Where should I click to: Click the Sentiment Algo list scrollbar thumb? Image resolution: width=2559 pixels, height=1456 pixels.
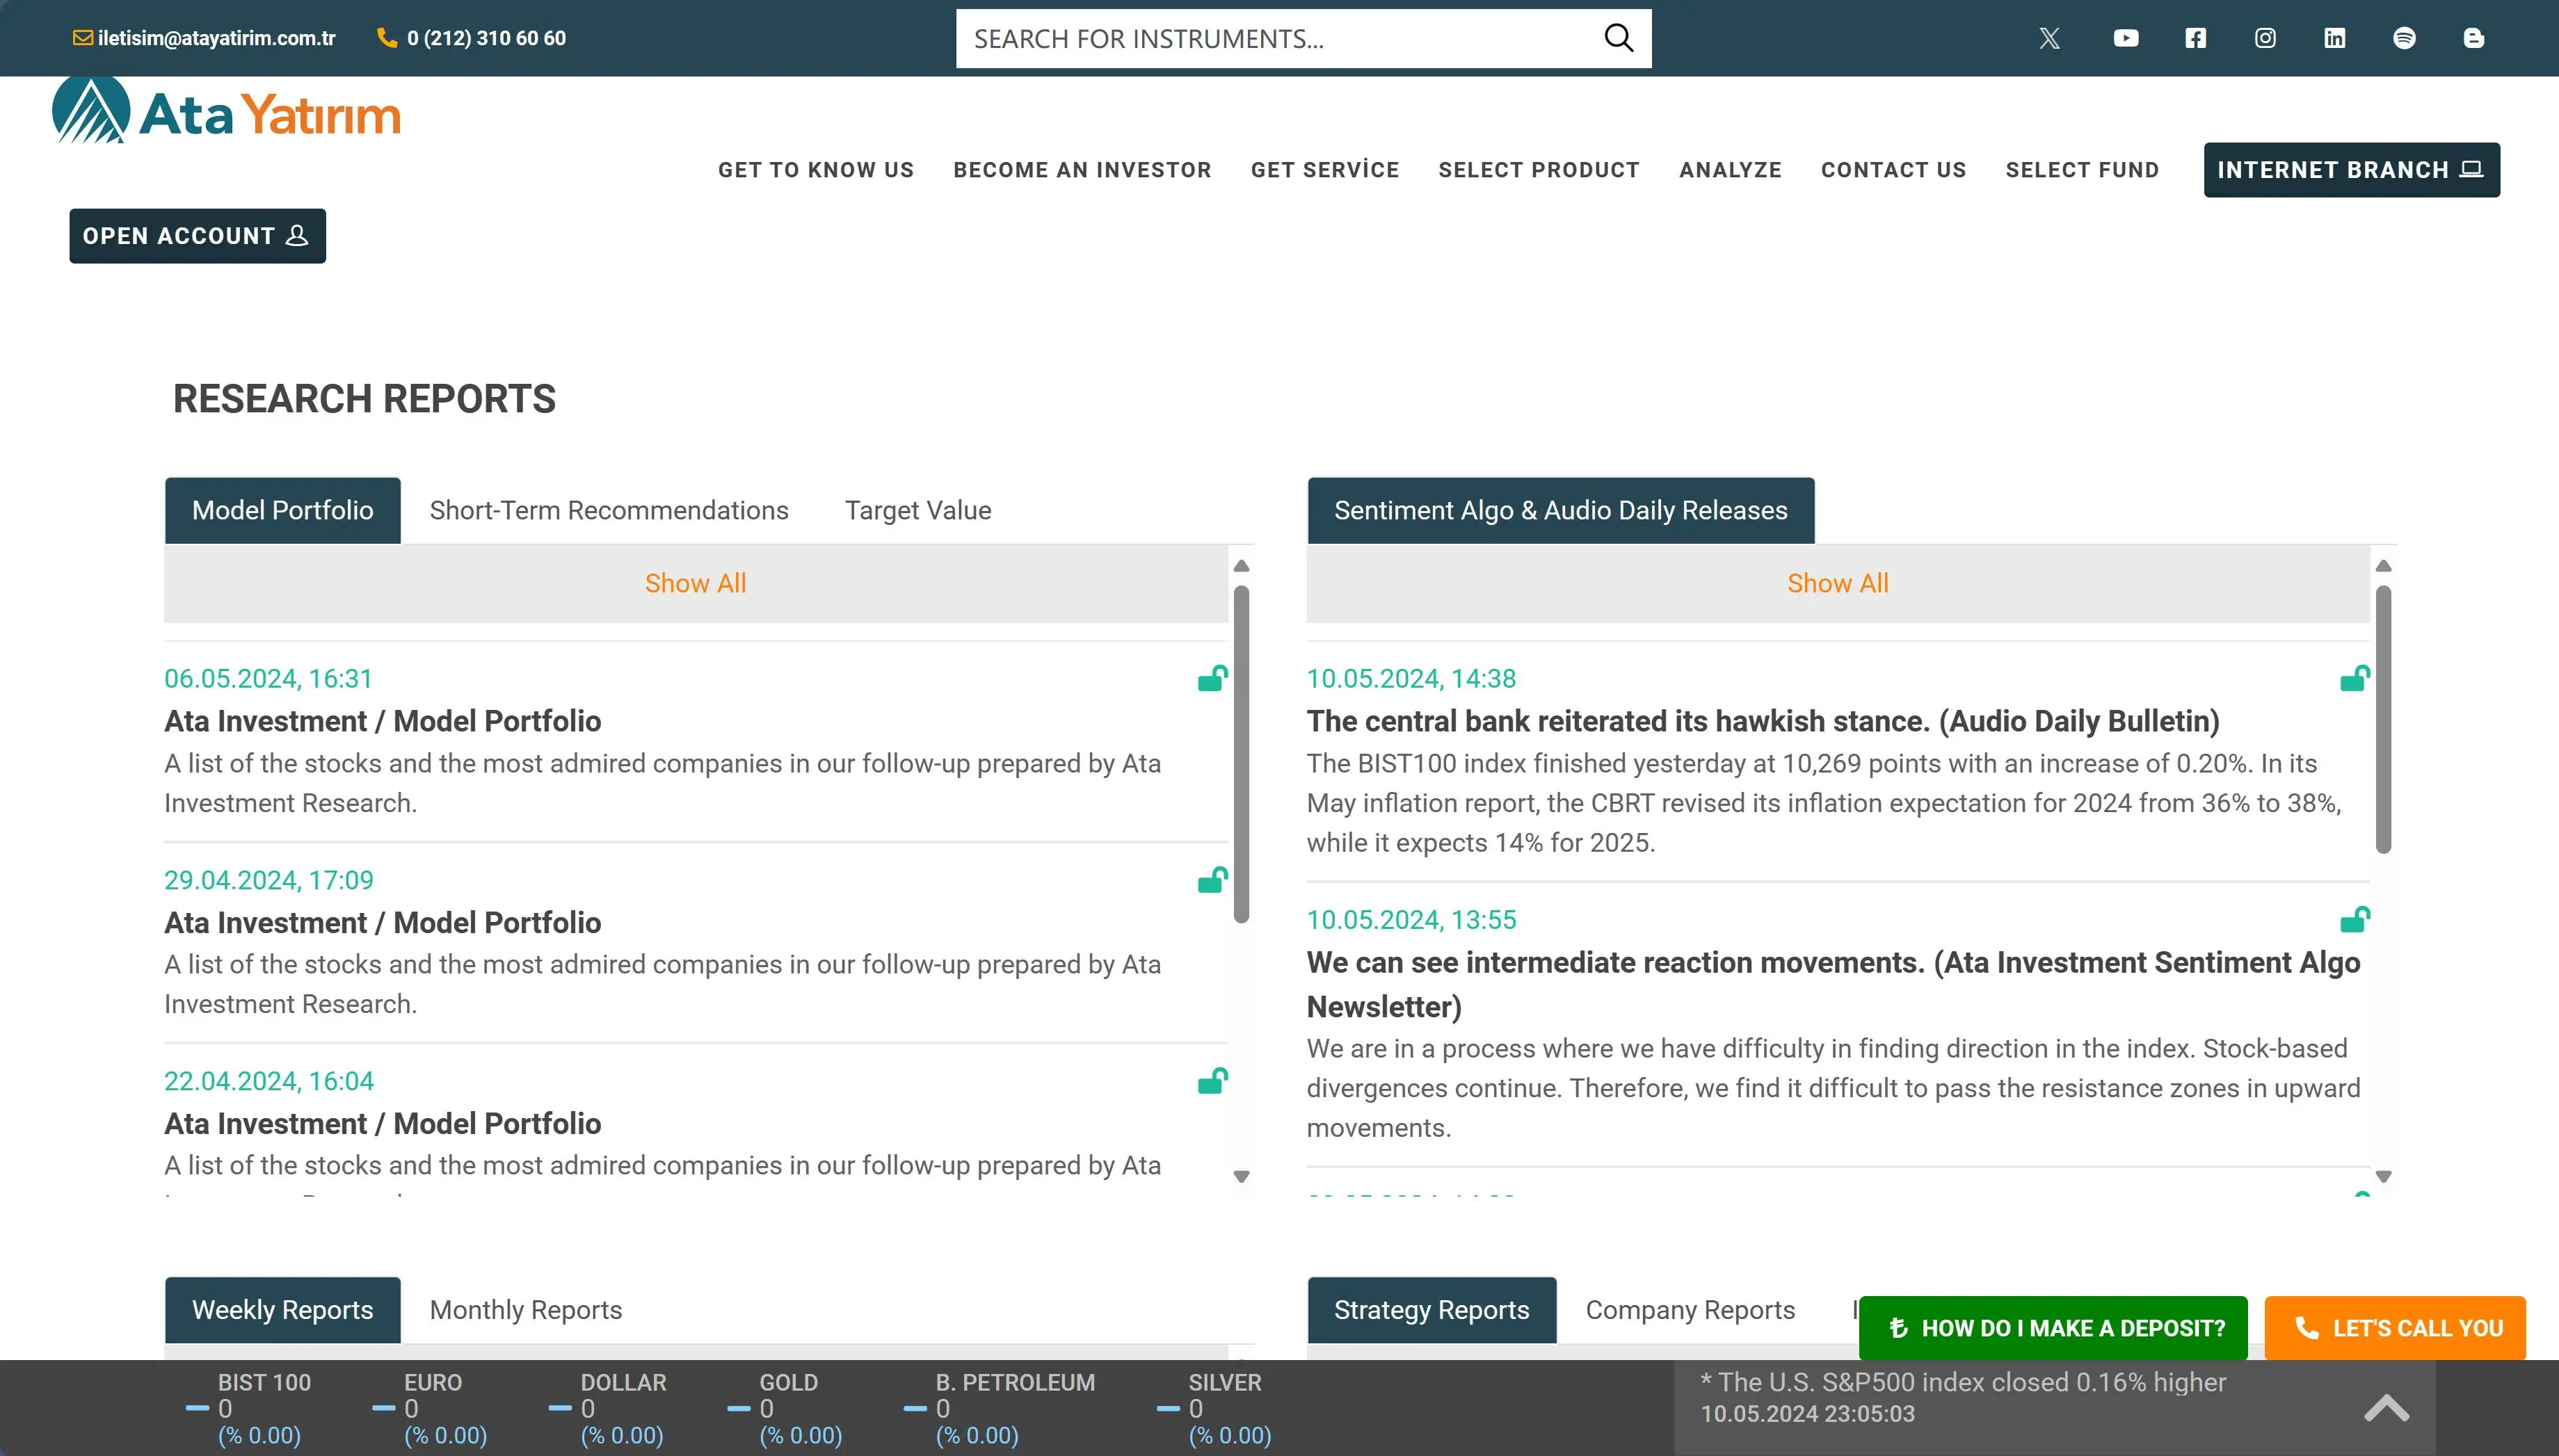(2384, 720)
